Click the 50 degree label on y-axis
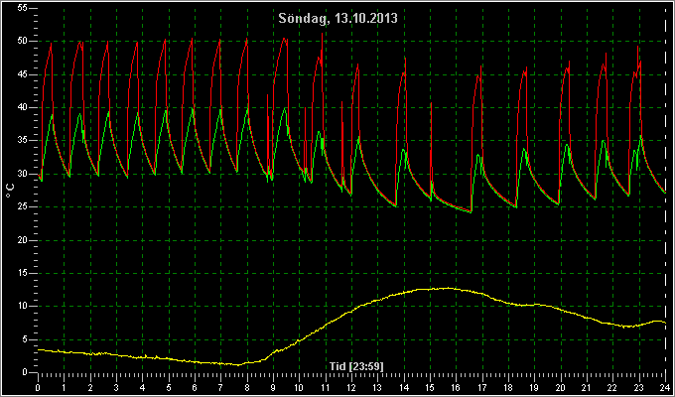This screenshot has height=397, width=675. (x=23, y=42)
